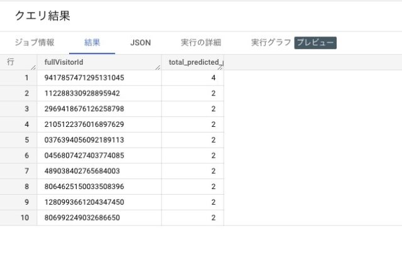Click row number 3
This screenshot has height=260, width=402.
tap(26, 109)
